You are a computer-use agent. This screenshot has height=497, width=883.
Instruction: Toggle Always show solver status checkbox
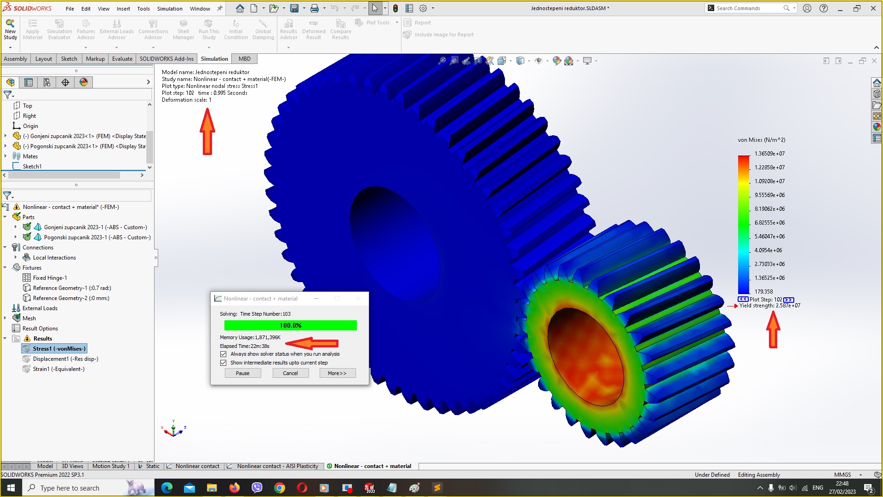[x=224, y=354]
